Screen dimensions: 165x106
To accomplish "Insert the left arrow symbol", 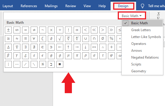I will pos(60,47).
